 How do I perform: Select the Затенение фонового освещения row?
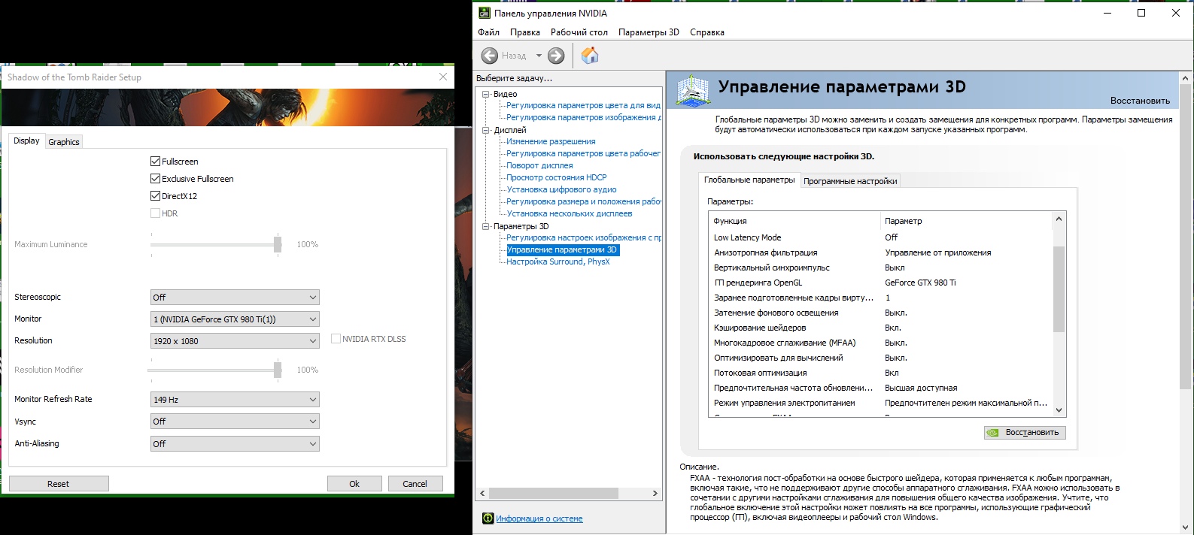(x=880, y=313)
